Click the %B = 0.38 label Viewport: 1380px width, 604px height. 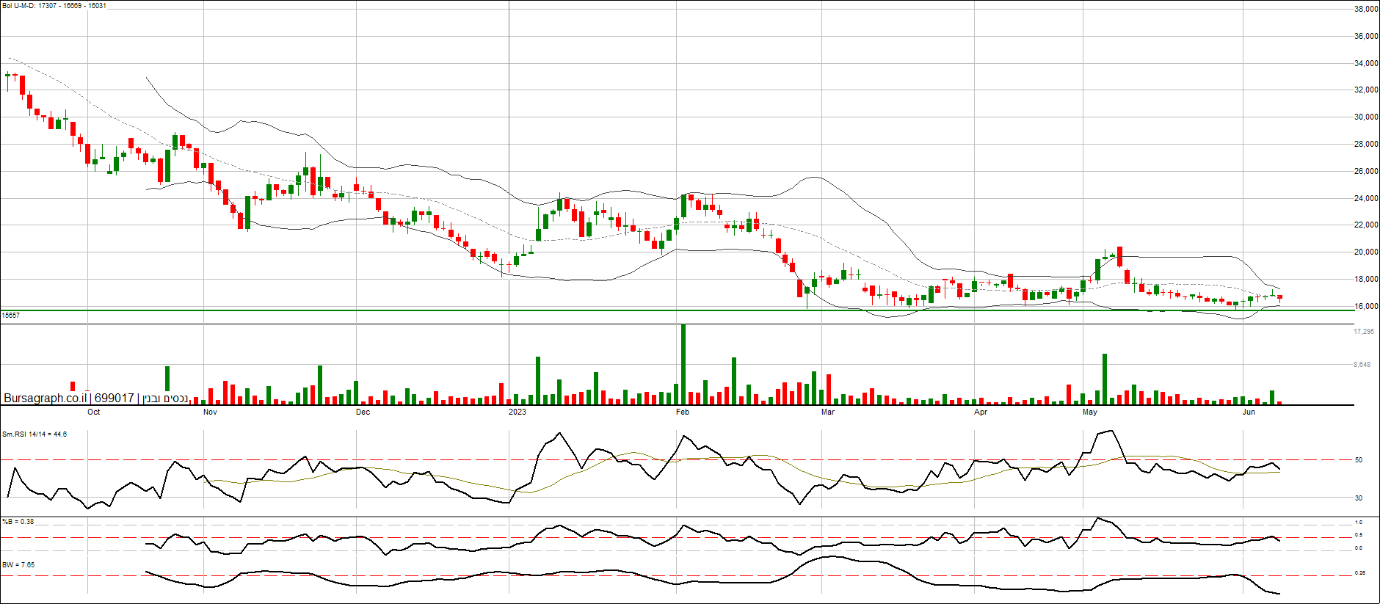pyautogui.click(x=18, y=522)
